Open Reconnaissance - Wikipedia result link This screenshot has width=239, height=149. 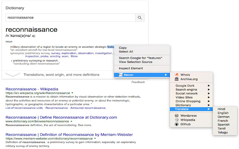[x=32, y=89]
